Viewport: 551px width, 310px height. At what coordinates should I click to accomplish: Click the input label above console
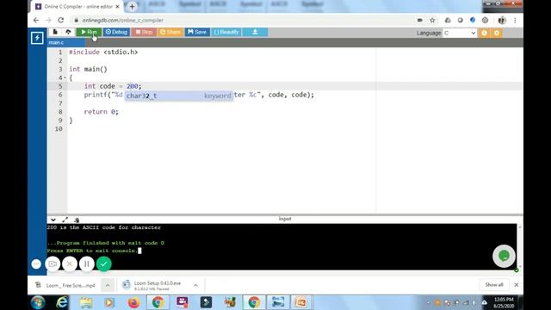285,219
